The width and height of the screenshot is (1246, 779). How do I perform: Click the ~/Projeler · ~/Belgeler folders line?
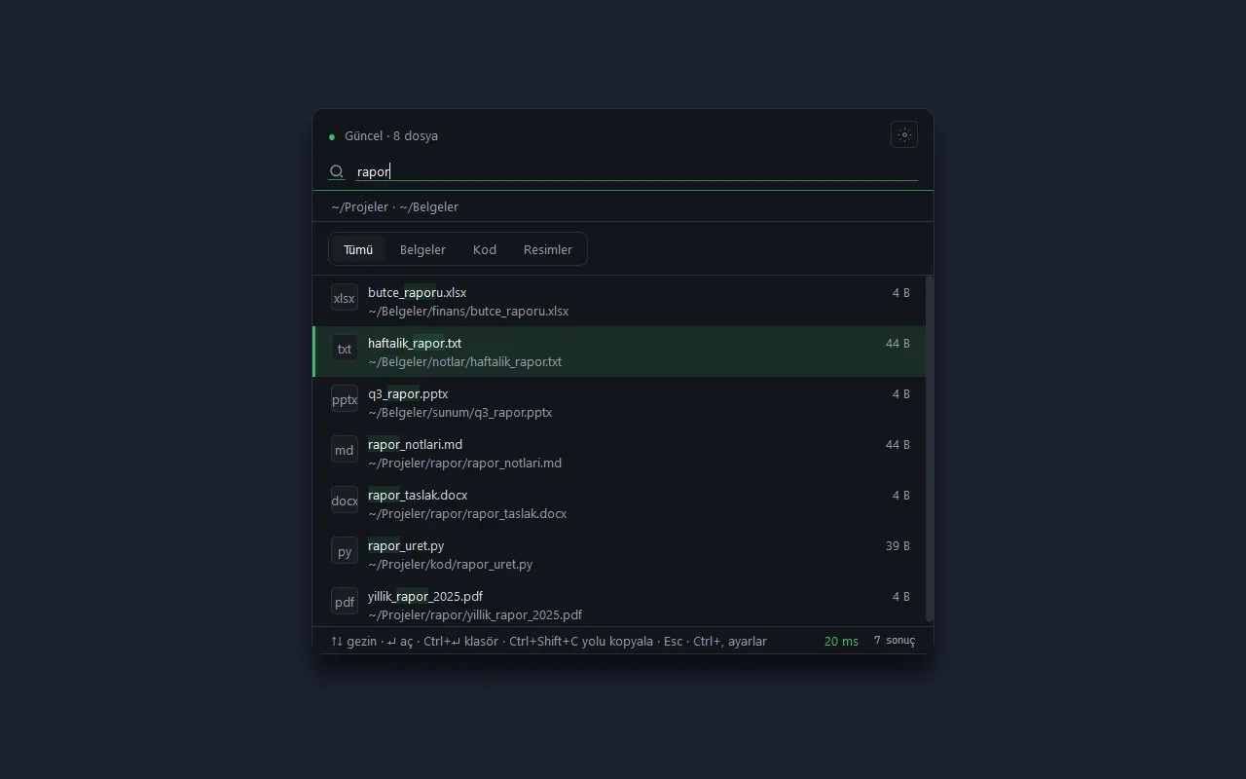[x=394, y=206]
